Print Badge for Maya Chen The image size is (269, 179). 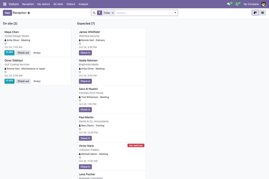[x=37, y=53]
